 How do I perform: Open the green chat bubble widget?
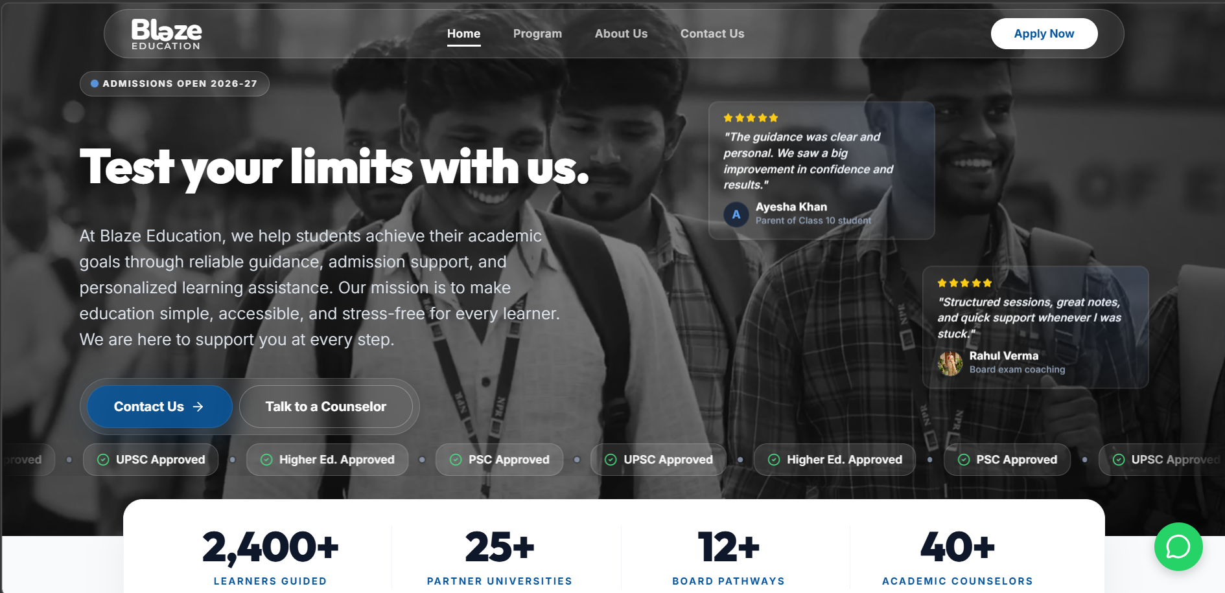(x=1178, y=546)
